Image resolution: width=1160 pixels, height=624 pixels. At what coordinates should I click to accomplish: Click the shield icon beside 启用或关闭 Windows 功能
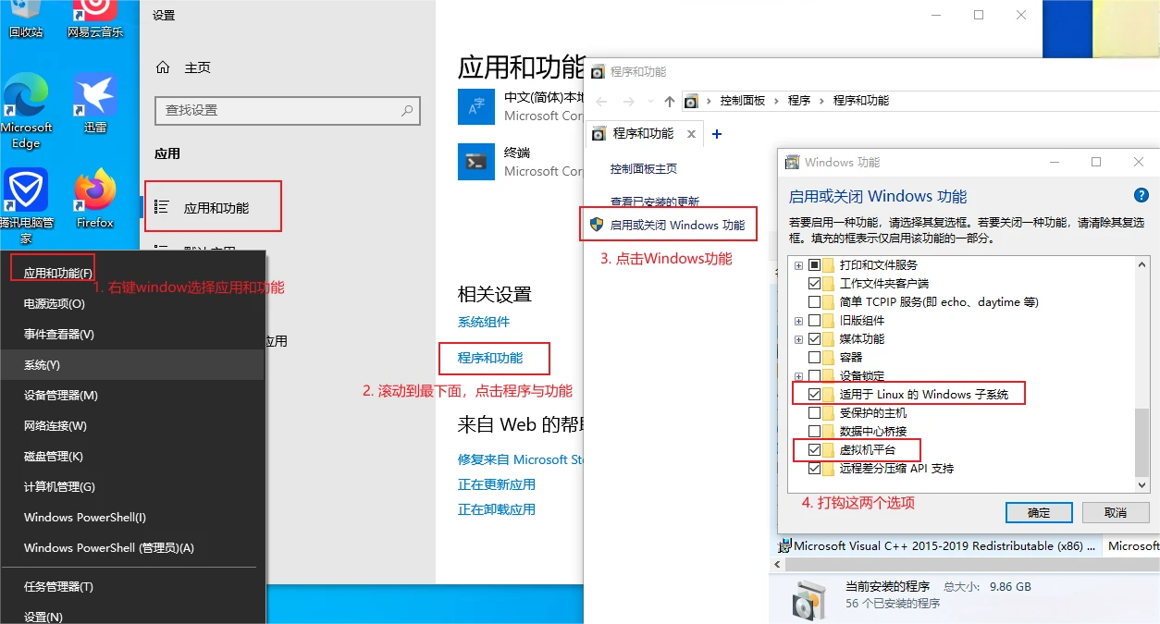597,225
